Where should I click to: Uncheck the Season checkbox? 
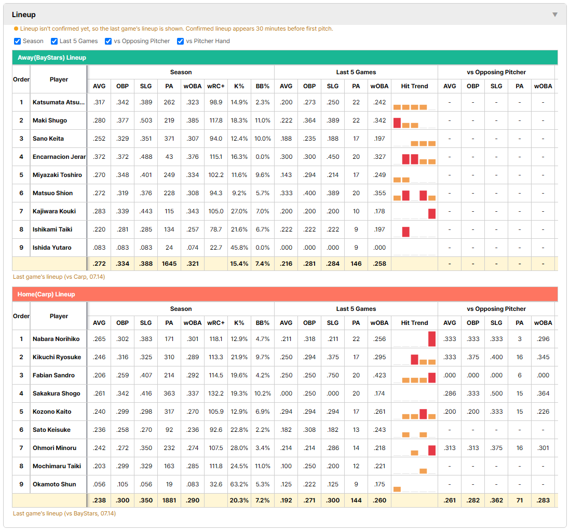17,41
